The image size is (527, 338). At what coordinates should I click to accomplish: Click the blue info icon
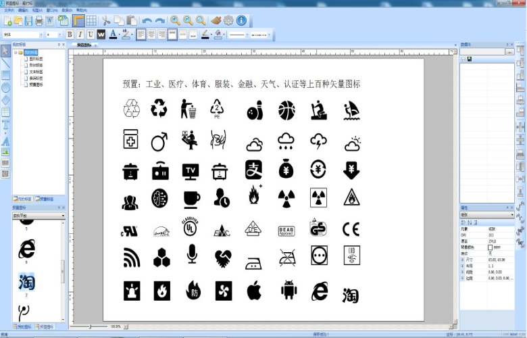tap(241, 20)
